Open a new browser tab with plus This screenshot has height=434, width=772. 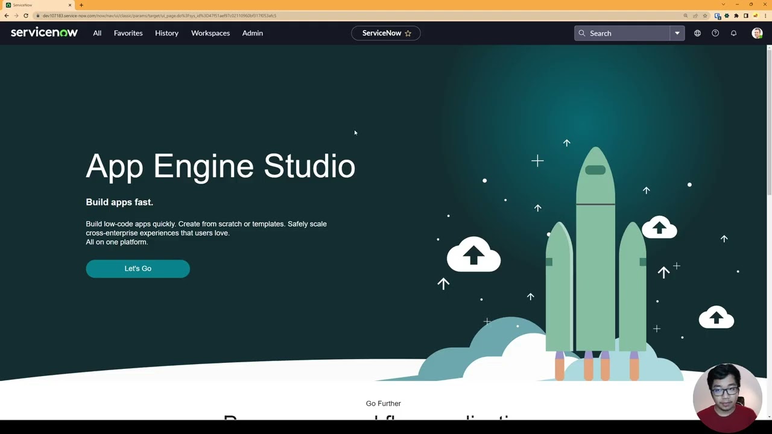pyautogui.click(x=81, y=5)
